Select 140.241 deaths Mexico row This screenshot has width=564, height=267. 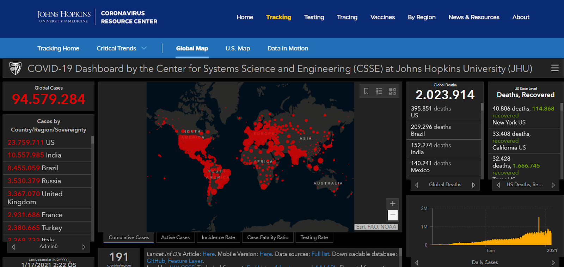[x=444, y=166]
